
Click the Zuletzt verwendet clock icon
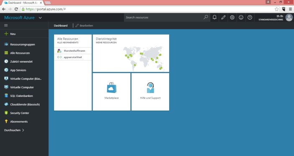6,61
